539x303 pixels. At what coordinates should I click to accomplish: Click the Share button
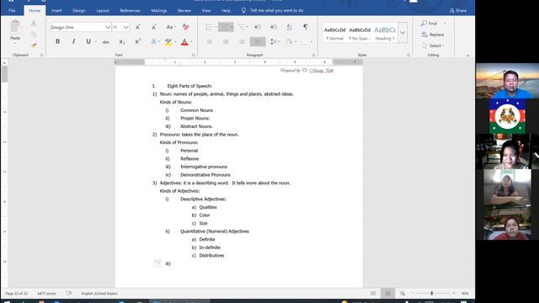pos(458,11)
